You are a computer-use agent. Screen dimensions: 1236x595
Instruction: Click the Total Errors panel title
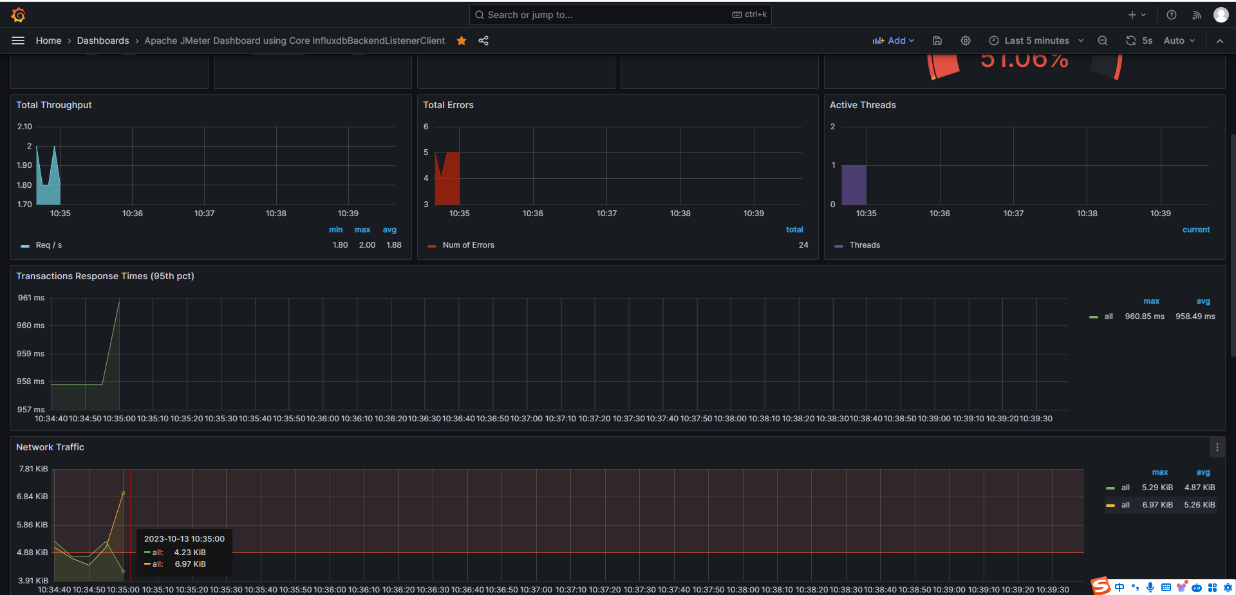(x=448, y=105)
